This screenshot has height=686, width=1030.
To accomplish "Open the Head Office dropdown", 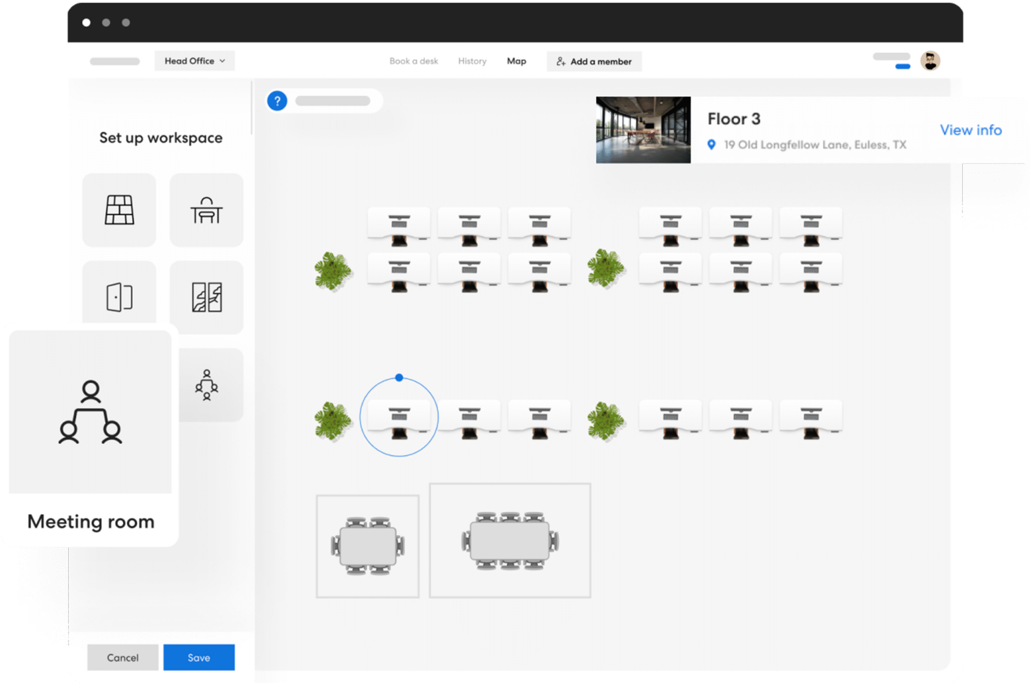I will tap(195, 61).
